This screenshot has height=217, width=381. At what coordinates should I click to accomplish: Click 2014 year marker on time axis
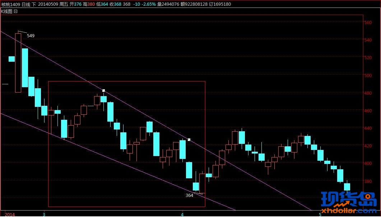[10, 214]
